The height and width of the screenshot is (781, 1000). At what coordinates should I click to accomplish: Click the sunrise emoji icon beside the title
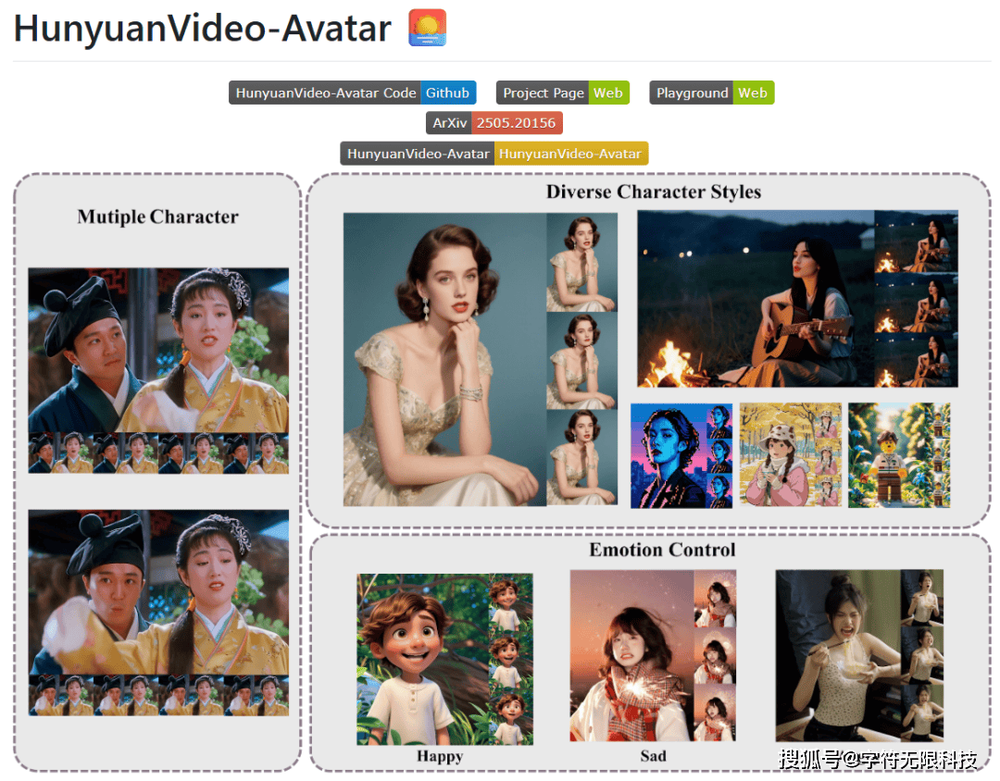pyautogui.click(x=427, y=28)
